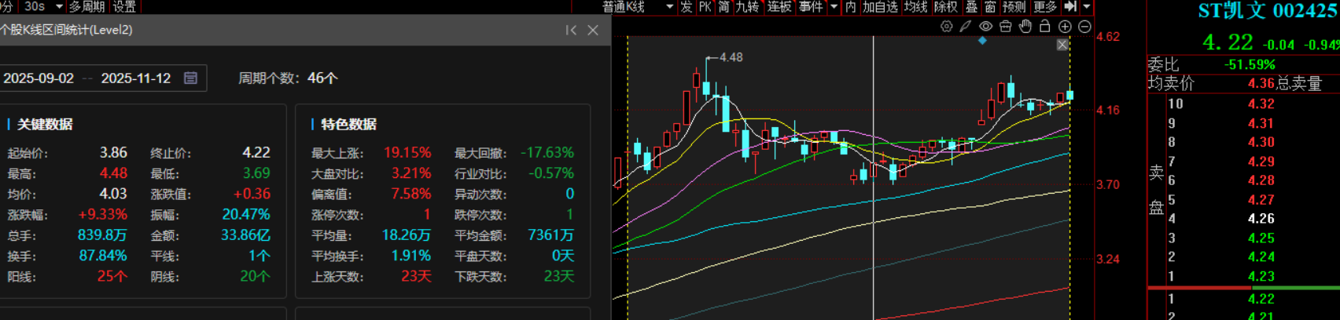Click the 简 toolbar button
This screenshot has height=320, width=1340.
tap(723, 6)
